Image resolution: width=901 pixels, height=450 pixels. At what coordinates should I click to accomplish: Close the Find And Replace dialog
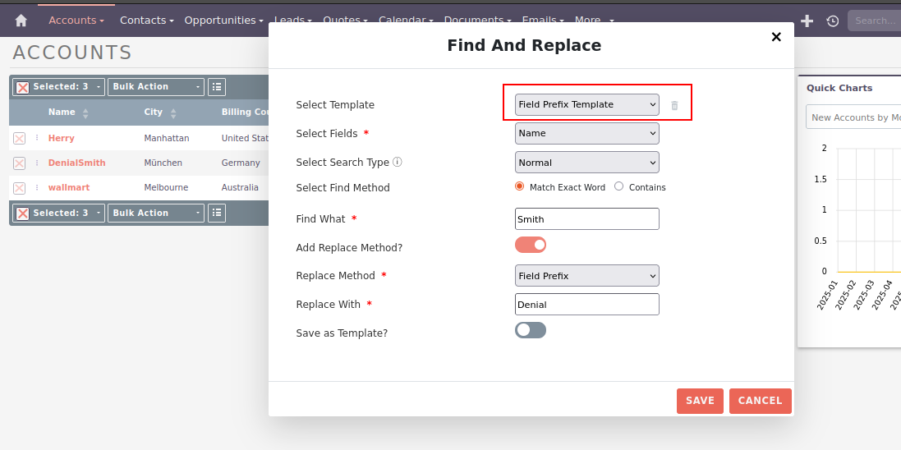(x=775, y=37)
